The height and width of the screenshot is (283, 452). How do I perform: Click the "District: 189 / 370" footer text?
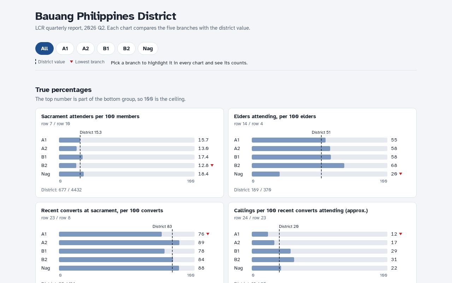click(253, 190)
